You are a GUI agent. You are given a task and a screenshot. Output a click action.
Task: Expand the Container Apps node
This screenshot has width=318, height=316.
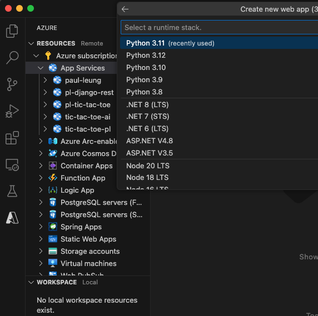click(x=41, y=165)
